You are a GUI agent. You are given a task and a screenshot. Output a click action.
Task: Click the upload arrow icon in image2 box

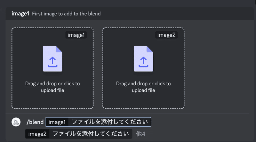[x=143, y=62]
